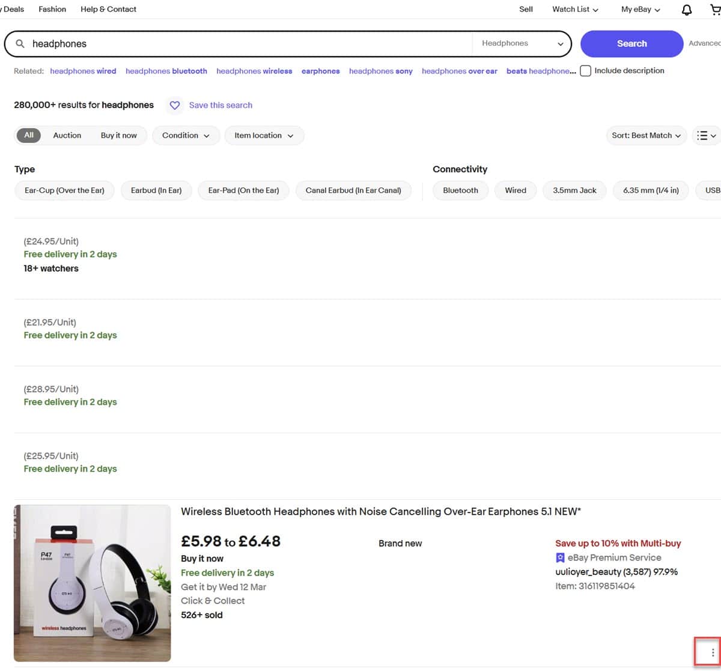Screen dimensions: 721x671
Task: Open the Sort: Best Match dropdown
Action: [x=646, y=135]
